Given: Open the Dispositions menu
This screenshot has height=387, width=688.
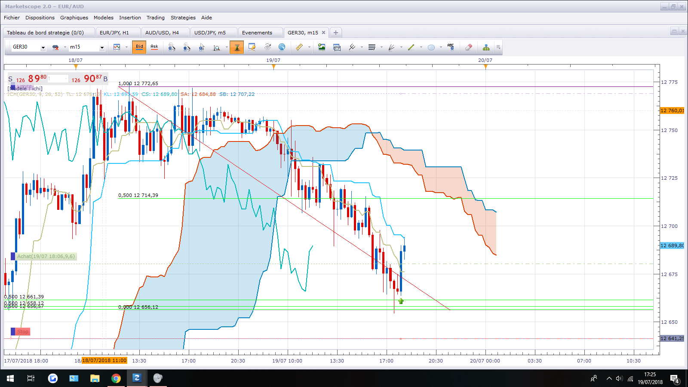Looking at the screenshot, I should (x=40, y=18).
